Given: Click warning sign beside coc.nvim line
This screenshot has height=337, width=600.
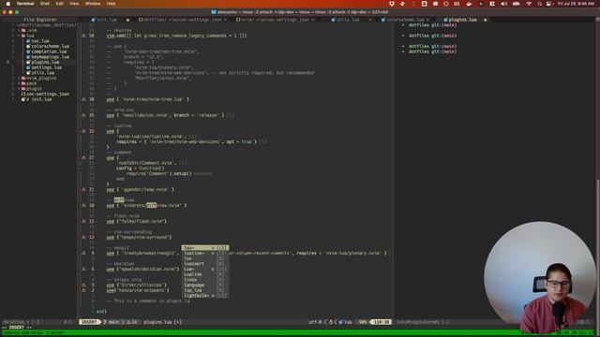Looking at the screenshot, I should (83, 115).
